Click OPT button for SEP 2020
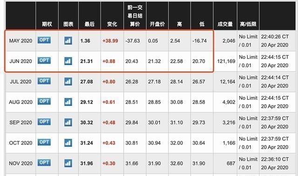This screenshot has height=176, width=298. 44,122
